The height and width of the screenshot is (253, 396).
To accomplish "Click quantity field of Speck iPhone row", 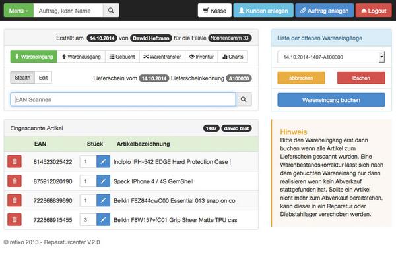I will [x=88, y=181].
